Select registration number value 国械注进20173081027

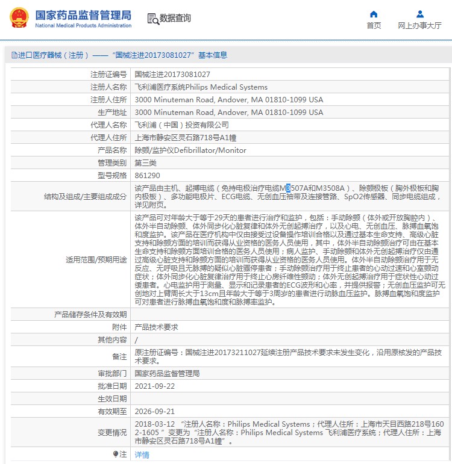point(172,74)
